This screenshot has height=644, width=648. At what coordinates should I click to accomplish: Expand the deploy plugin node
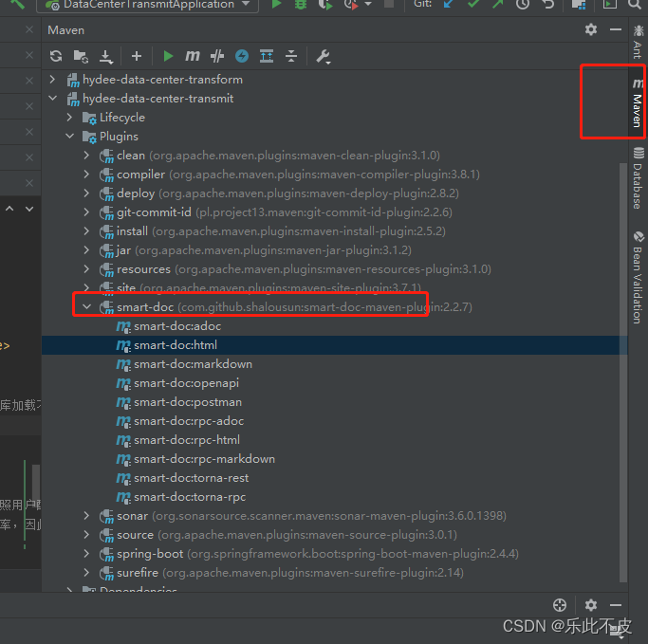86,193
